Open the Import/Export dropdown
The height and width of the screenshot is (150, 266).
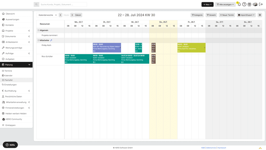[x=246, y=15]
